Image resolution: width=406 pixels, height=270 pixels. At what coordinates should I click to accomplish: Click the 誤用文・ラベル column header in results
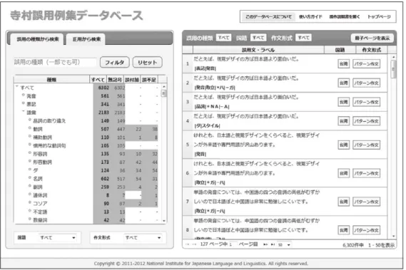click(258, 50)
